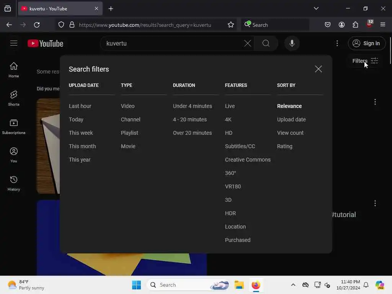
Task: Sort results by Relevance
Action: pos(289,106)
